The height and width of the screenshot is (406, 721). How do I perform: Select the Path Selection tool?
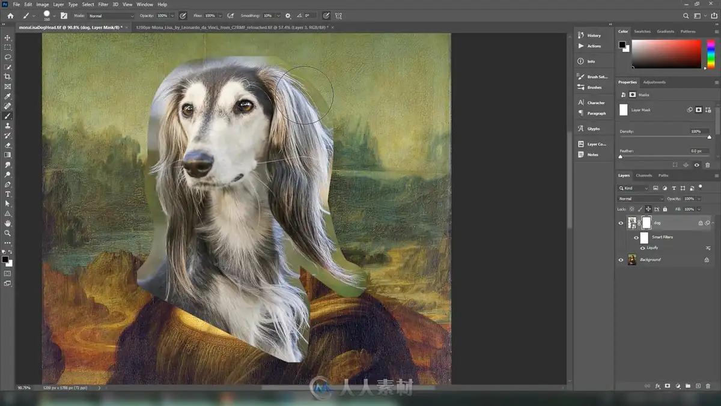(x=8, y=204)
